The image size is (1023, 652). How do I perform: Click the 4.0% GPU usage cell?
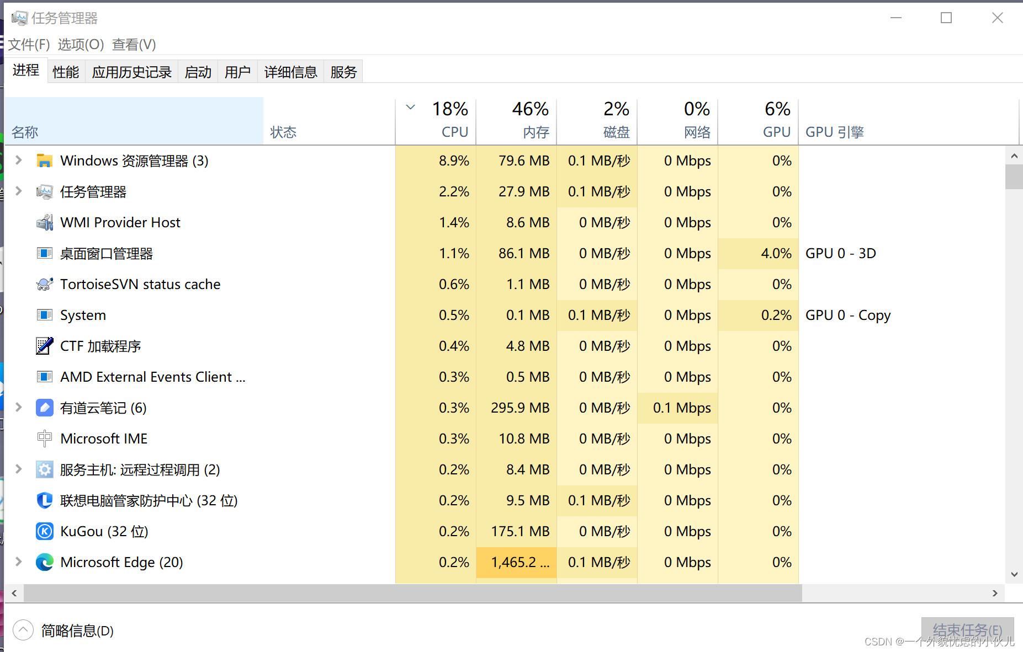click(758, 253)
